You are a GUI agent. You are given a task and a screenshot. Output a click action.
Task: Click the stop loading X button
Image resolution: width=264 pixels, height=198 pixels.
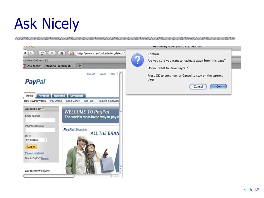click(x=52, y=53)
